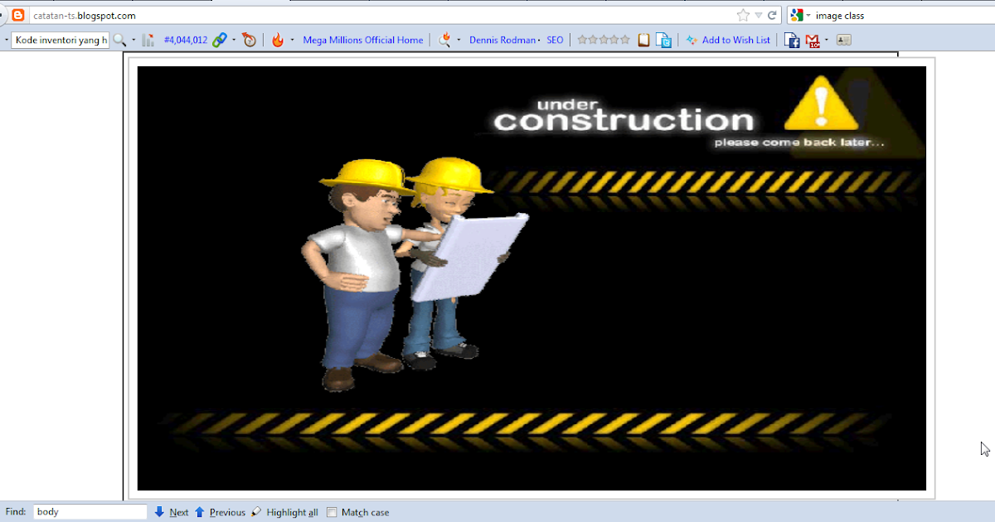The width and height of the screenshot is (995, 522).
Task: Click the green chain link icon
Action: [220, 40]
